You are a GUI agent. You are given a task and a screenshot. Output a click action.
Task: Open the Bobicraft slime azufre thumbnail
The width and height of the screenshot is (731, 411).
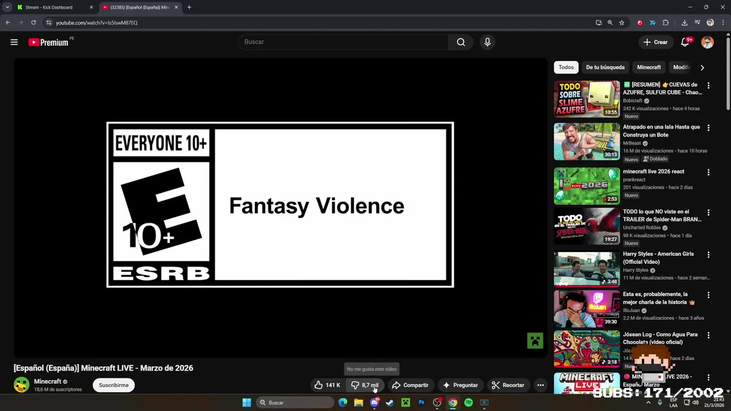[x=587, y=99]
